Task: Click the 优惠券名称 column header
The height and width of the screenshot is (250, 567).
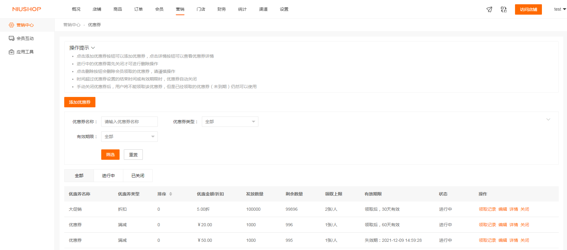Action: (x=80, y=194)
